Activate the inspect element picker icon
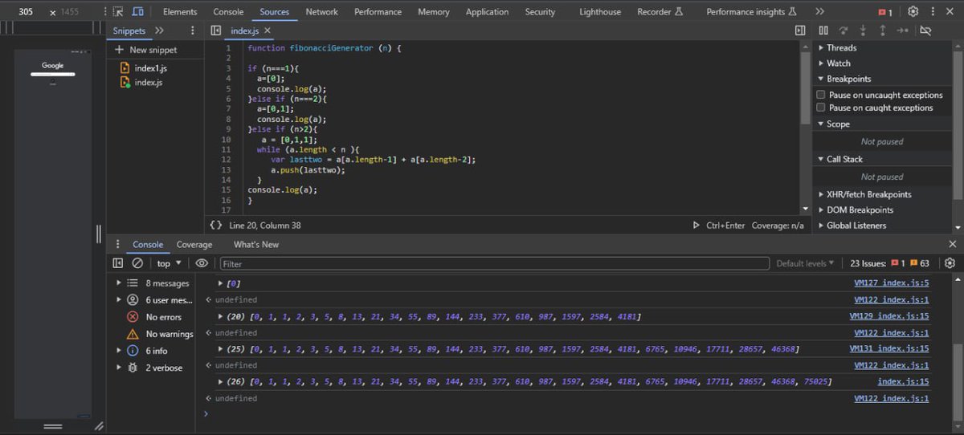This screenshot has height=435, width=964. tap(118, 12)
